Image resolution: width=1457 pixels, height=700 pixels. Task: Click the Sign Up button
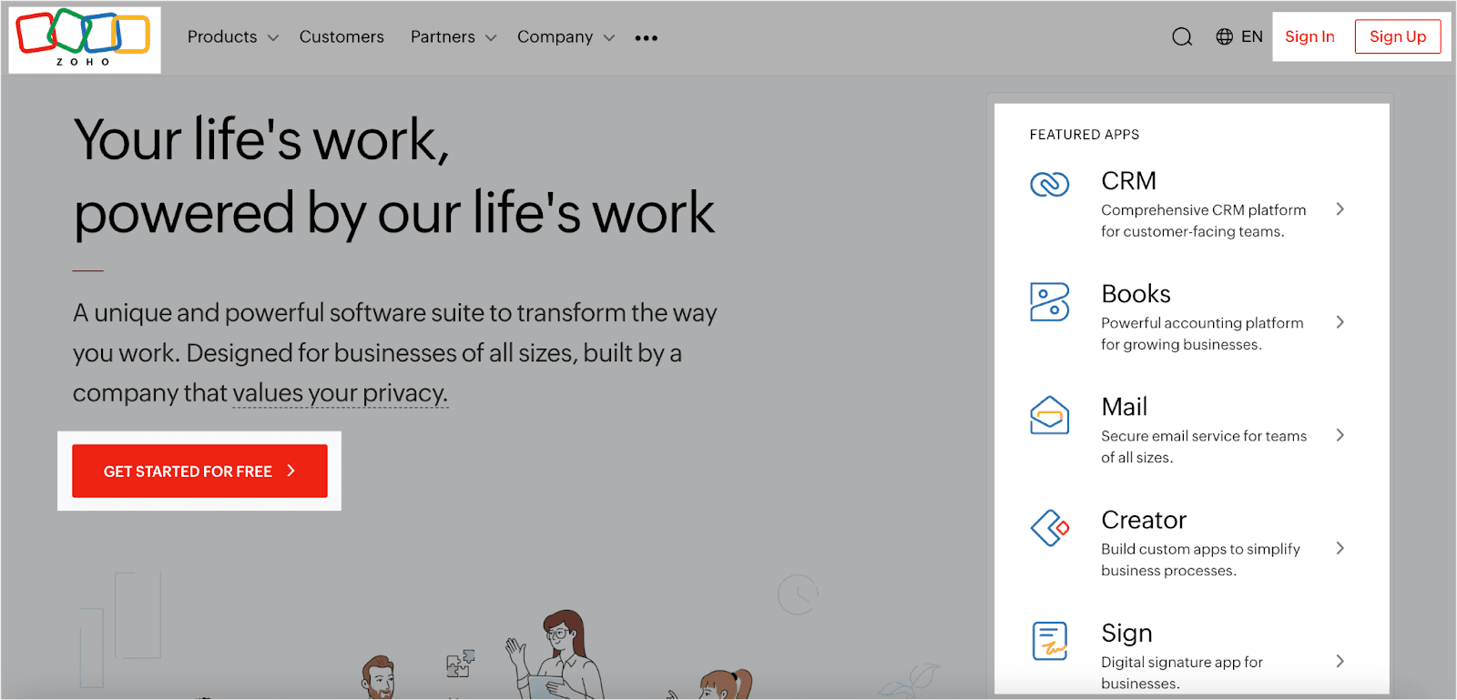(1398, 36)
